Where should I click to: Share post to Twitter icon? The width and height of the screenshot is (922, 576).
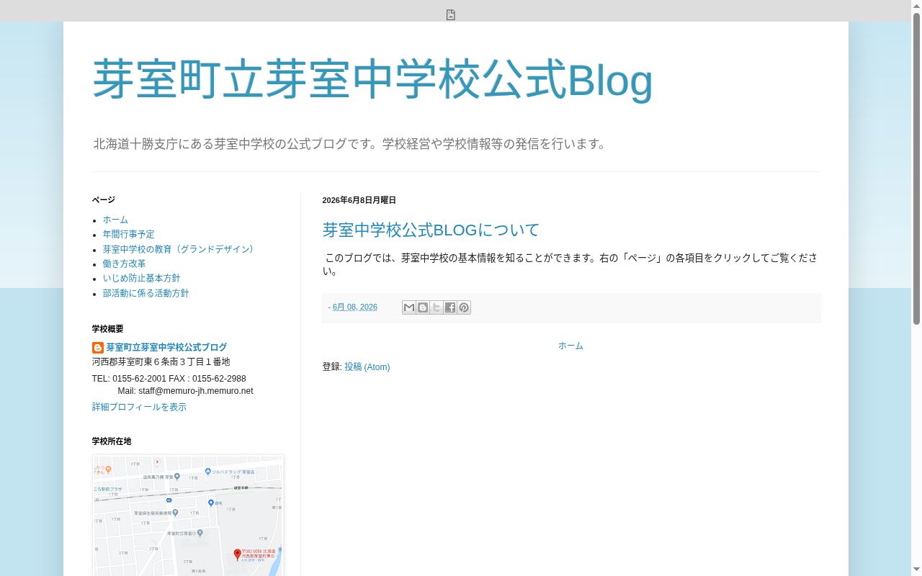pos(437,307)
